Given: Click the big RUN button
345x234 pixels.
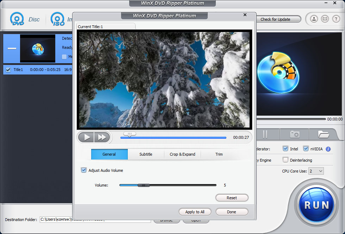Looking at the screenshot, I should [316, 204].
